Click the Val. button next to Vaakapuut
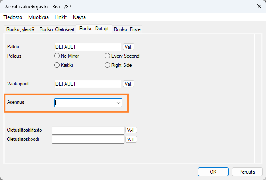The width and height of the screenshot is (266, 180). pyautogui.click(x=129, y=84)
